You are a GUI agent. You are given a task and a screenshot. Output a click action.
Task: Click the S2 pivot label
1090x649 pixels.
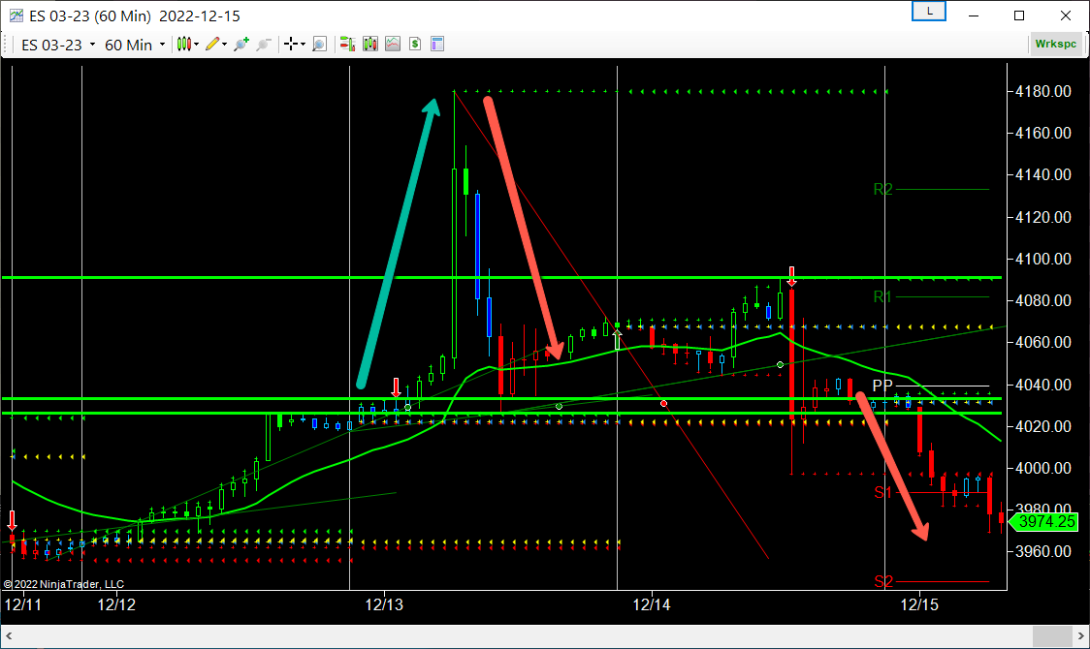(883, 581)
